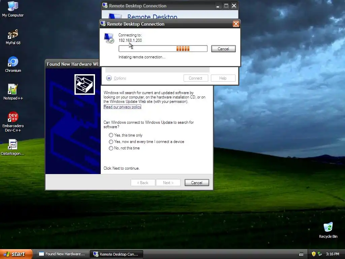The image size is (345, 259).
Task: Click the network connection tray icon
Action: pyautogui.click(x=320, y=254)
